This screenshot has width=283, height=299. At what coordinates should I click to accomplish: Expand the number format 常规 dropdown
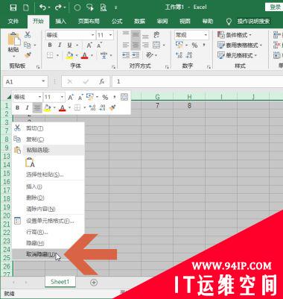[x=206, y=35]
